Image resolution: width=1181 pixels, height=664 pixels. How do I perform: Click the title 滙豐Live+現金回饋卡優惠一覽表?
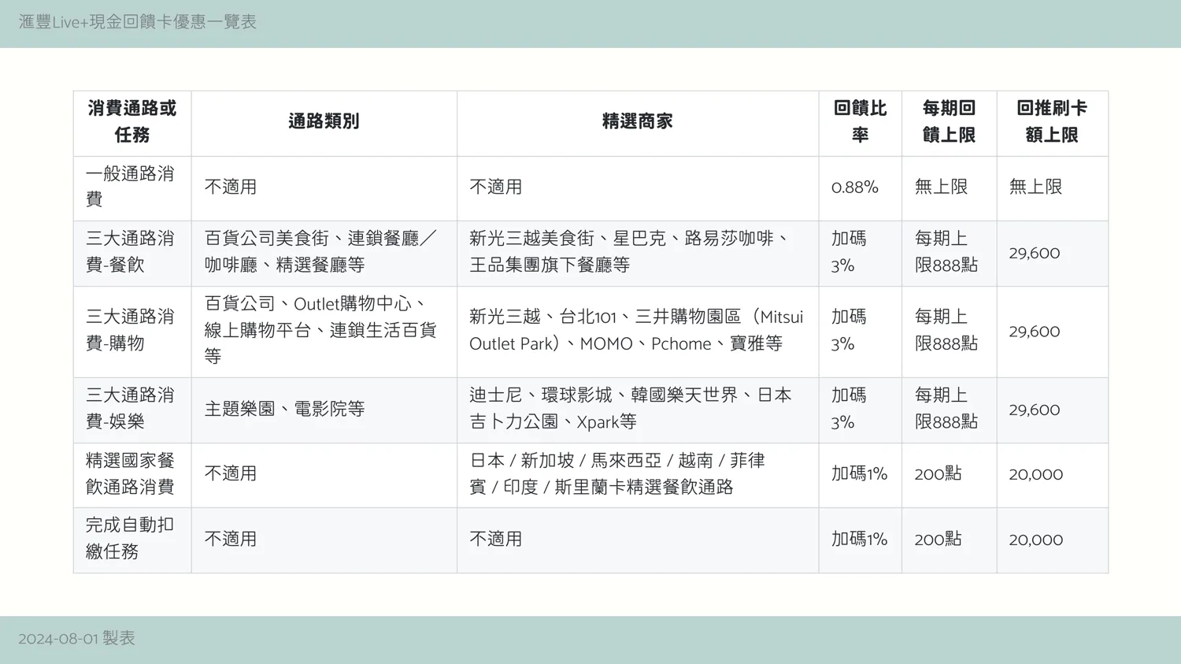pyautogui.click(x=138, y=22)
